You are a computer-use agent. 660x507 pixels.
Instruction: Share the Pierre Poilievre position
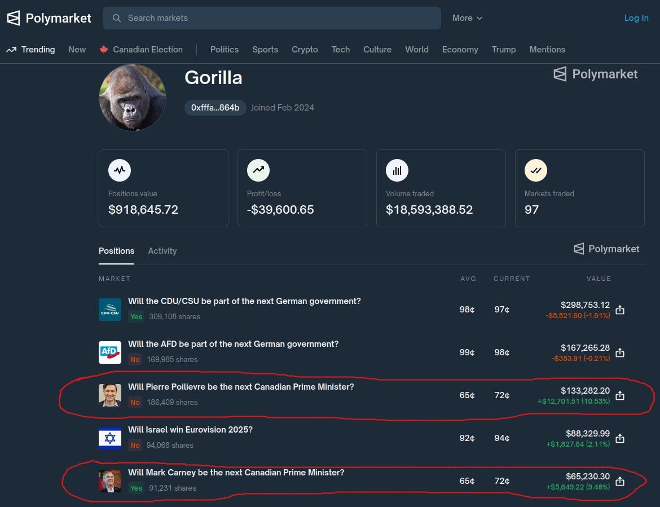point(620,395)
